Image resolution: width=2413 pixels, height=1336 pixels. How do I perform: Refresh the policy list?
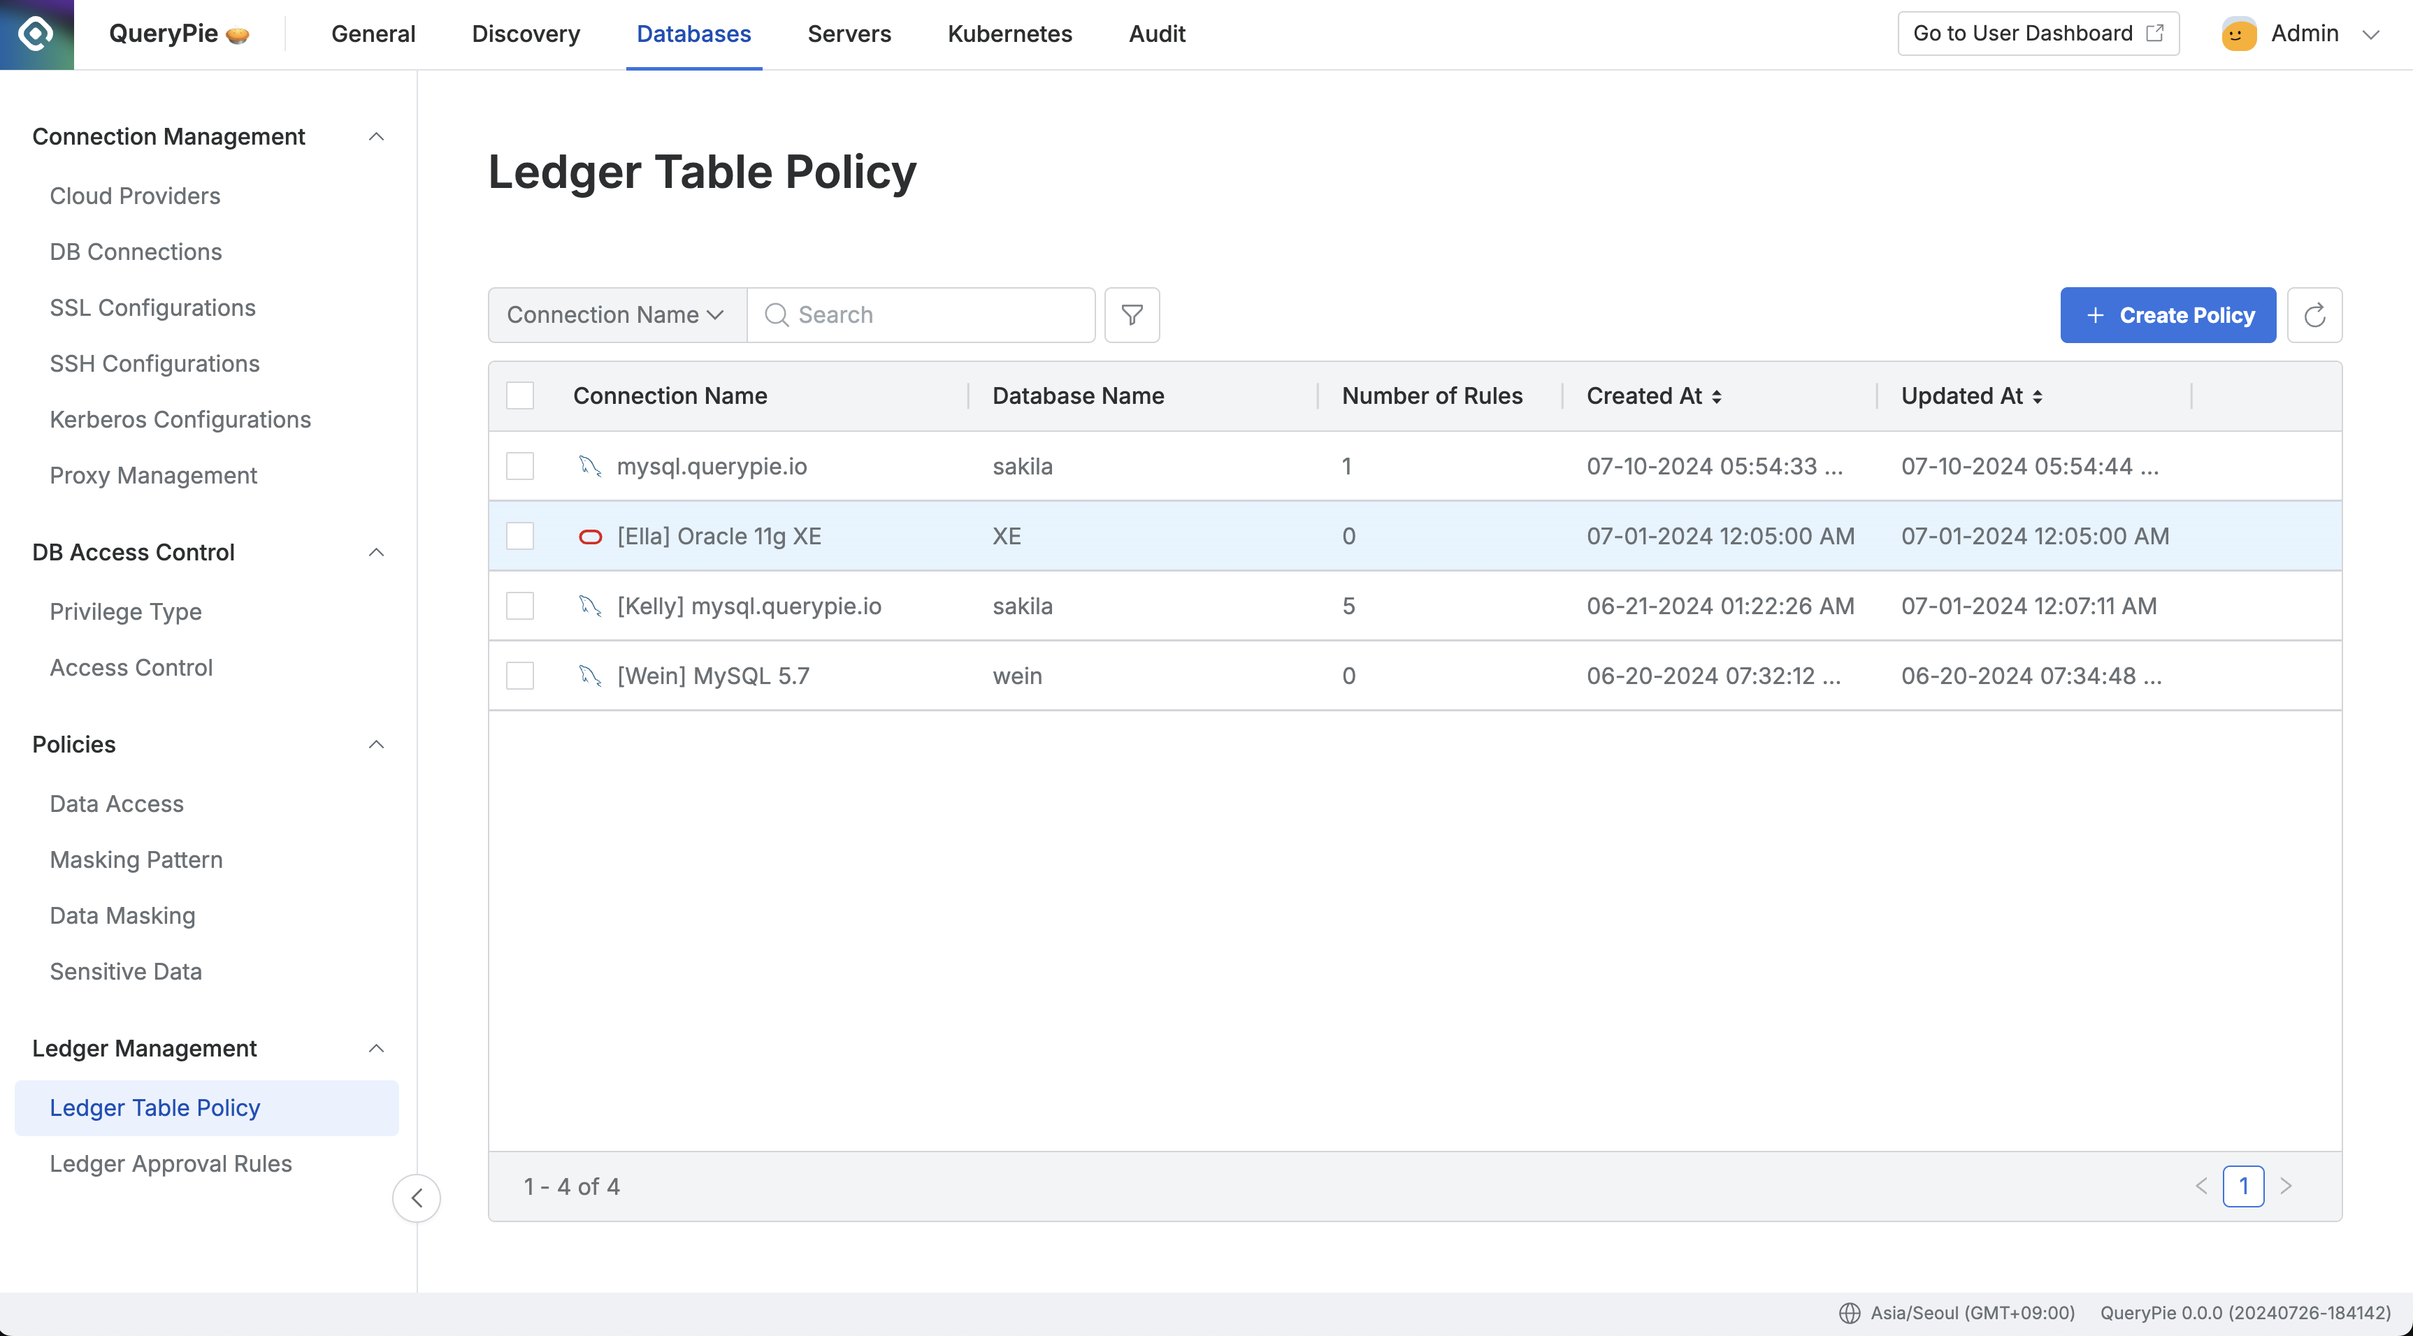click(x=2314, y=314)
